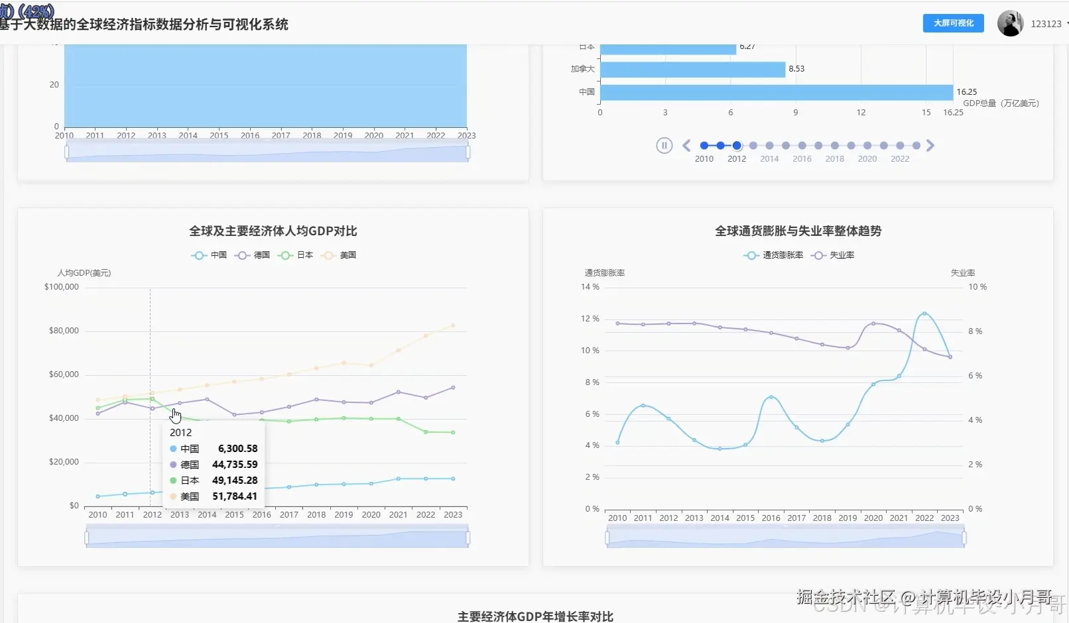Advance the year timeline with right arrow

[x=931, y=145]
